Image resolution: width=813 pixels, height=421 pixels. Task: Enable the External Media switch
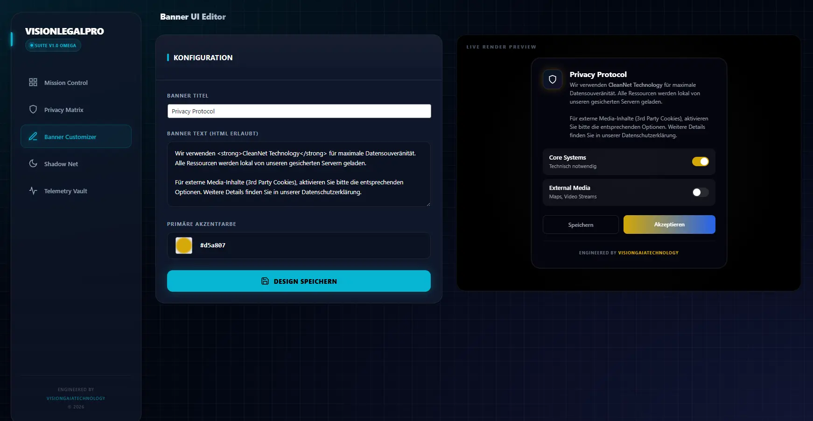(x=700, y=192)
